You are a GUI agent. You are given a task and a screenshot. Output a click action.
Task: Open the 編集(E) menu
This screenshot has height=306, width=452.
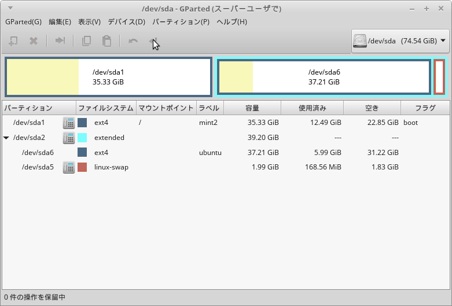[x=60, y=22]
